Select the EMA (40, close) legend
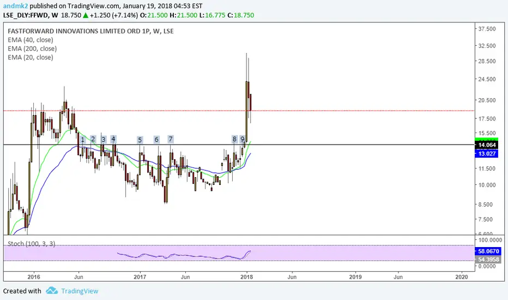This screenshot has height=300, width=508. pyautogui.click(x=31, y=40)
